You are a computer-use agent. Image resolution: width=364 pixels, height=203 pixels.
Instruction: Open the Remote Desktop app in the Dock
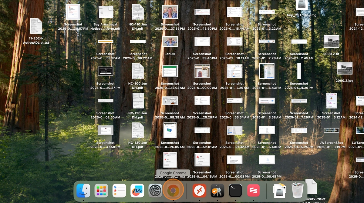200,191
